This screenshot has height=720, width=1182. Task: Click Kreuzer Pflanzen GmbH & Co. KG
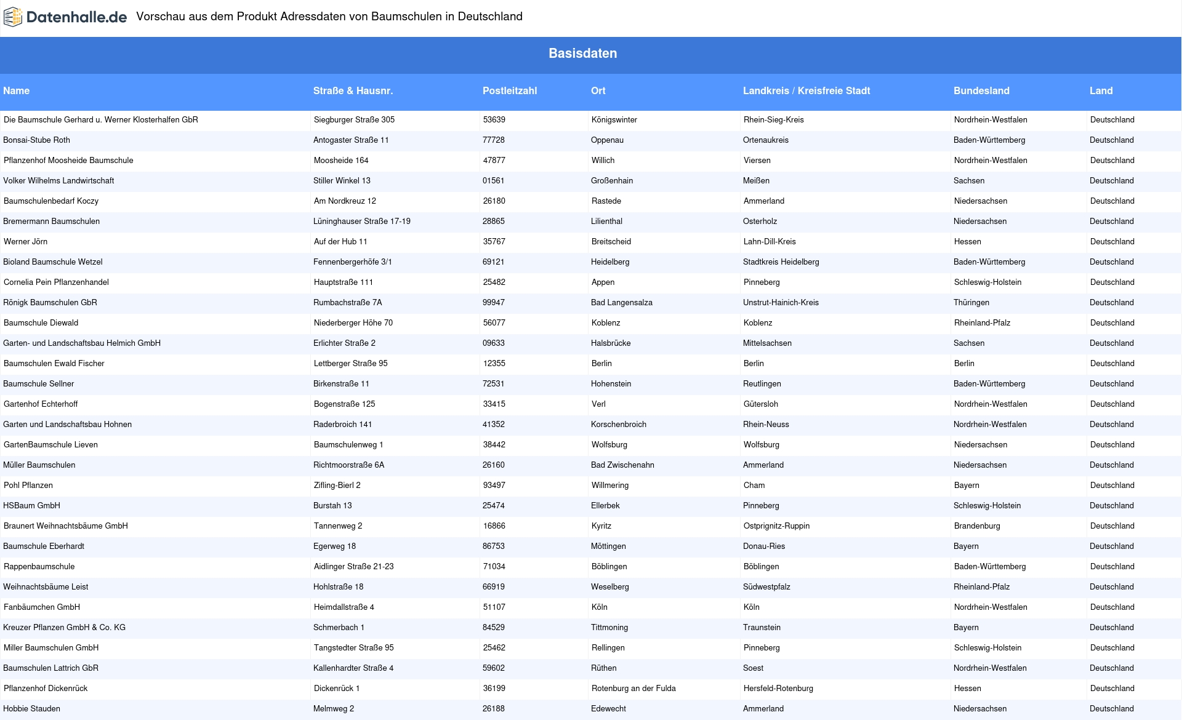(64, 628)
